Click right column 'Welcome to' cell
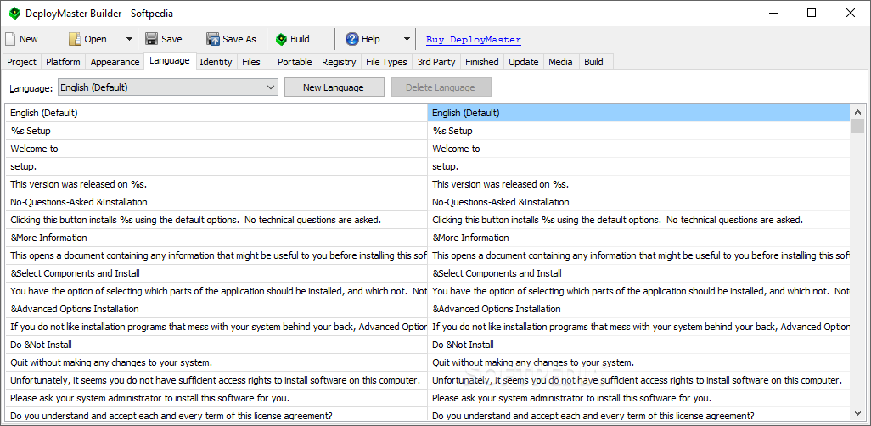871x426 pixels. 638,149
